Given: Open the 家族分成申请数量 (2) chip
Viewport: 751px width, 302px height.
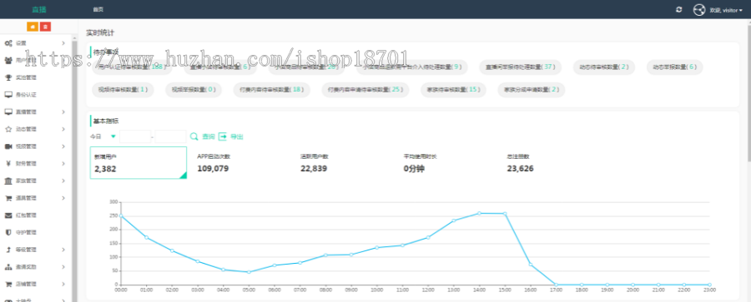Looking at the screenshot, I should coord(532,89).
